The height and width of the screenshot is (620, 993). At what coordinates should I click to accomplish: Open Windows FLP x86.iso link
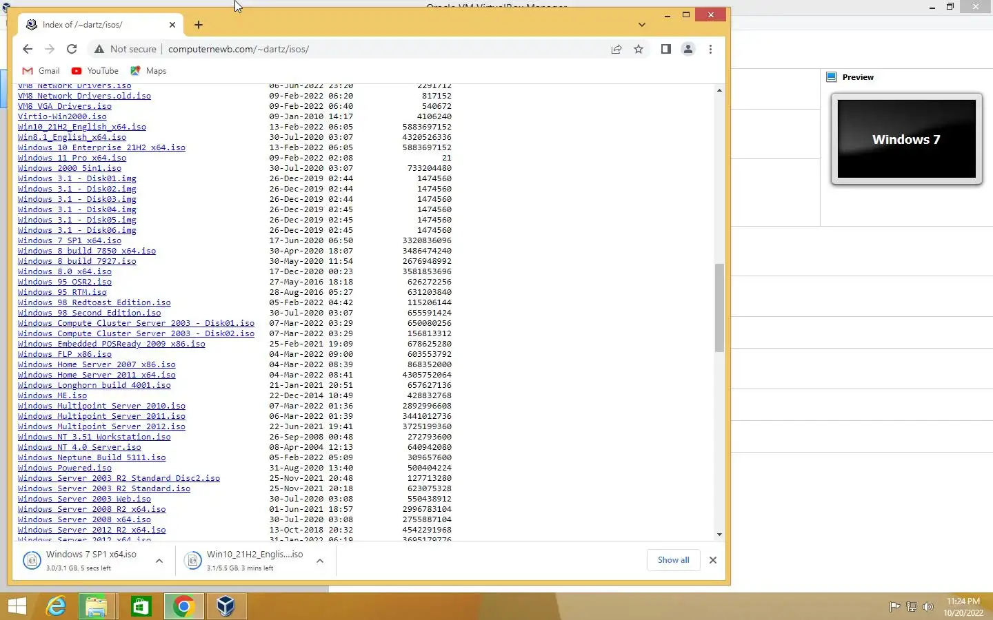[65, 354]
